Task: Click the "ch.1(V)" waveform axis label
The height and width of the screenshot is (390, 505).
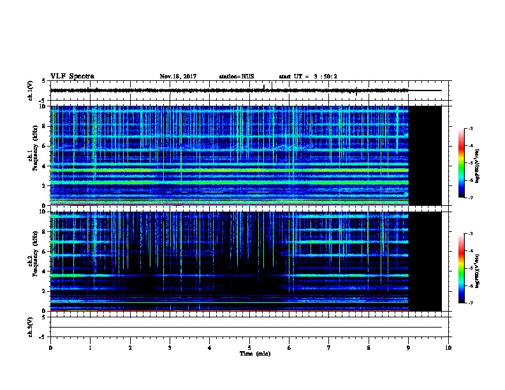Action: pos(30,90)
